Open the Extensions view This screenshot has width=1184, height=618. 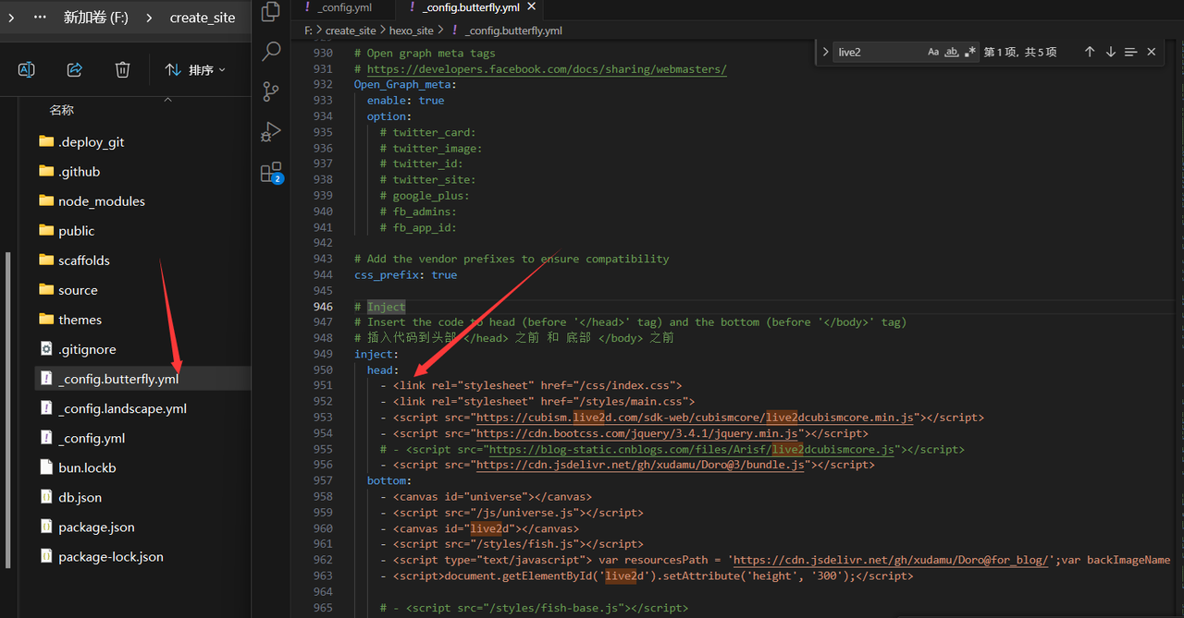271,173
